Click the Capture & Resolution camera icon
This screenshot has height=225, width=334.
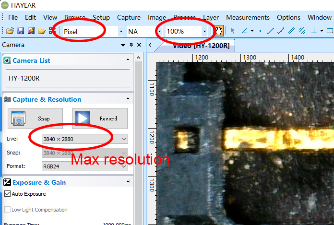7,99
